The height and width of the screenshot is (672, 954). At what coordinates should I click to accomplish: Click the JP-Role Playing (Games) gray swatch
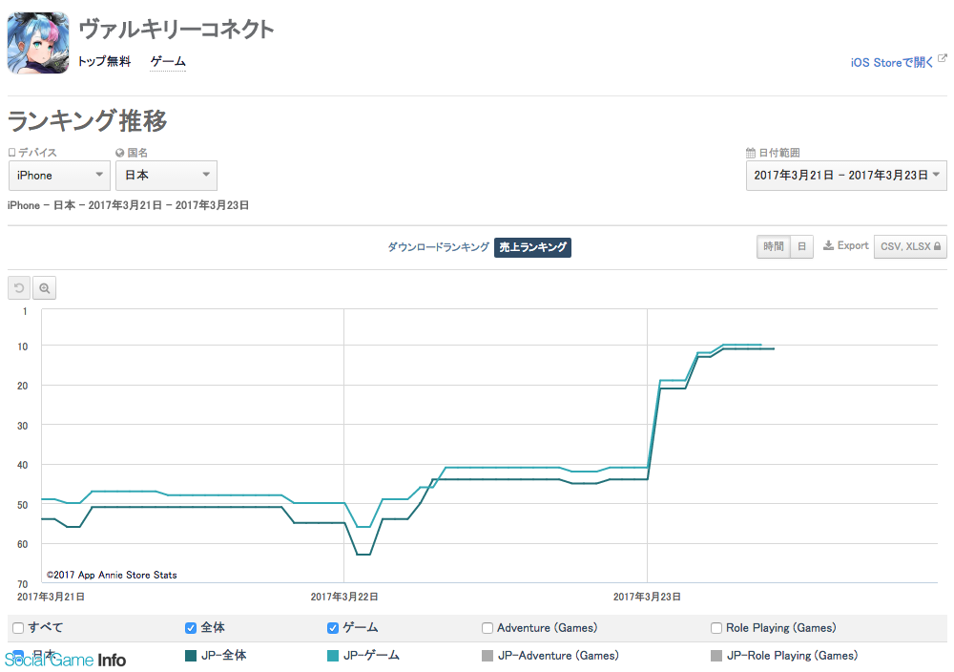click(716, 656)
